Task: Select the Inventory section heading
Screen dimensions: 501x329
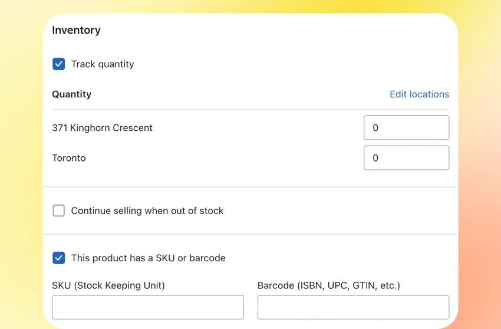Action: point(77,30)
